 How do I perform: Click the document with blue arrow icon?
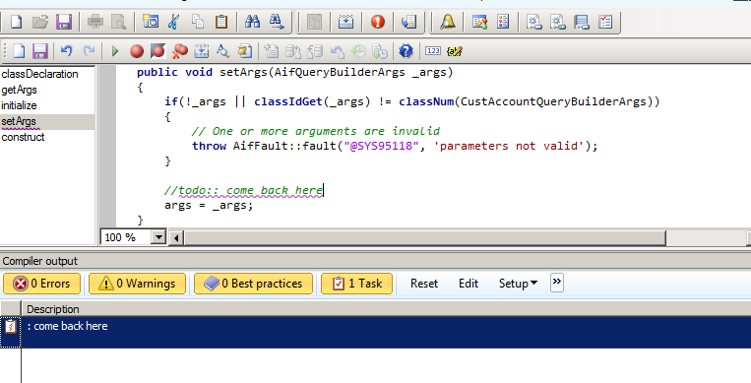tap(409, 22)
